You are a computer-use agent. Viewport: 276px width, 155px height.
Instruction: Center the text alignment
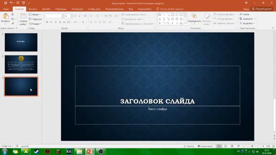[95, 22]
